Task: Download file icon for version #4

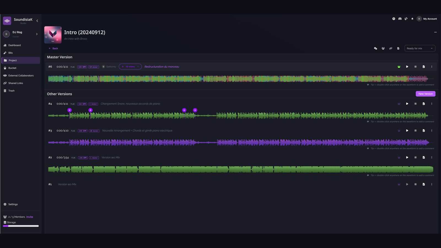Action: [424, 104]
